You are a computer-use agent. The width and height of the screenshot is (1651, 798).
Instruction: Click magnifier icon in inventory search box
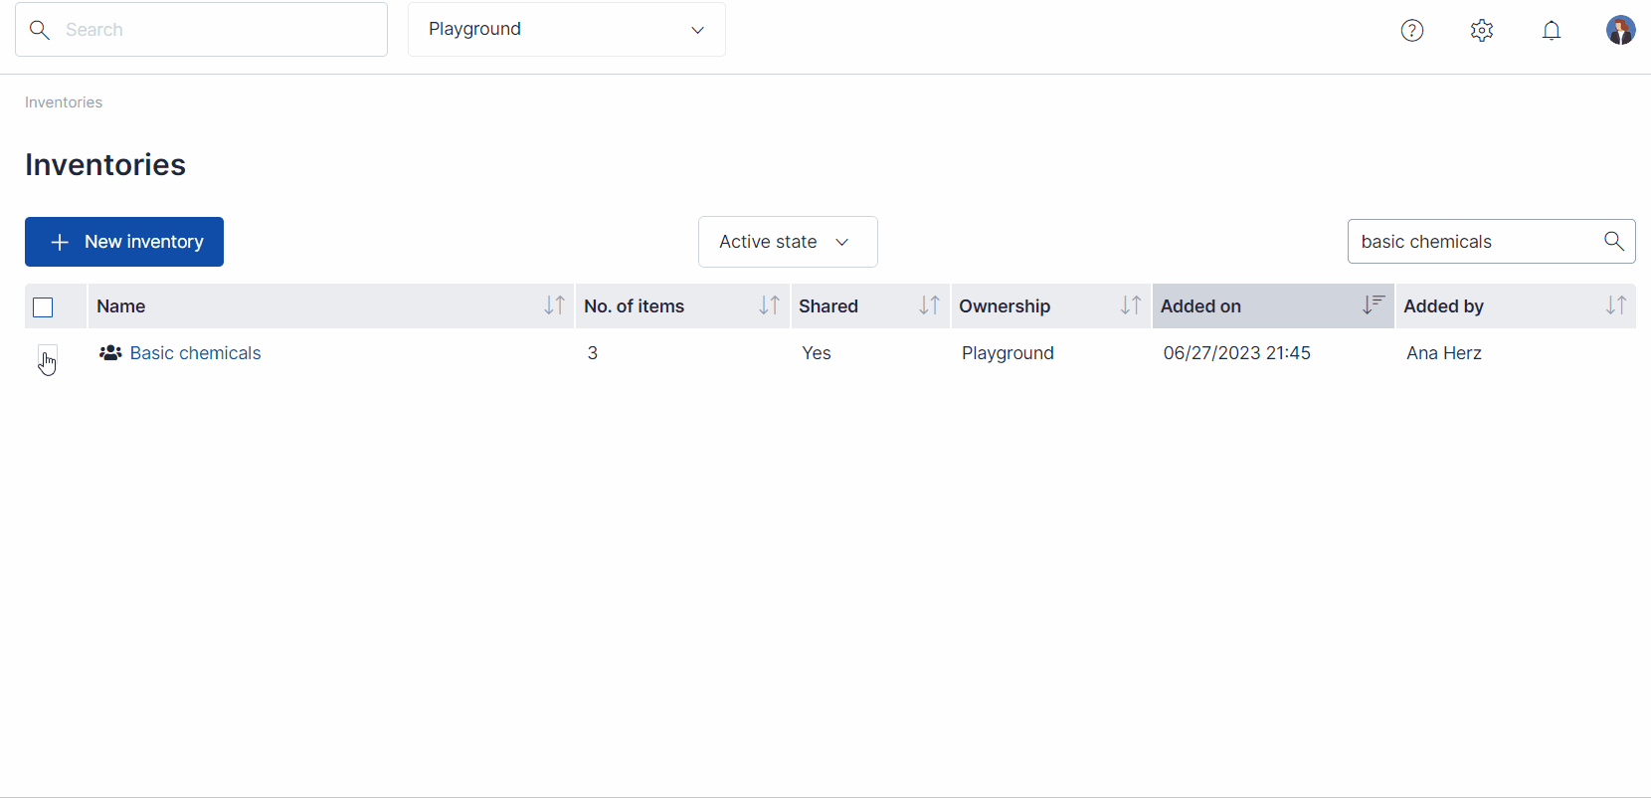[x=1613, y=241]
